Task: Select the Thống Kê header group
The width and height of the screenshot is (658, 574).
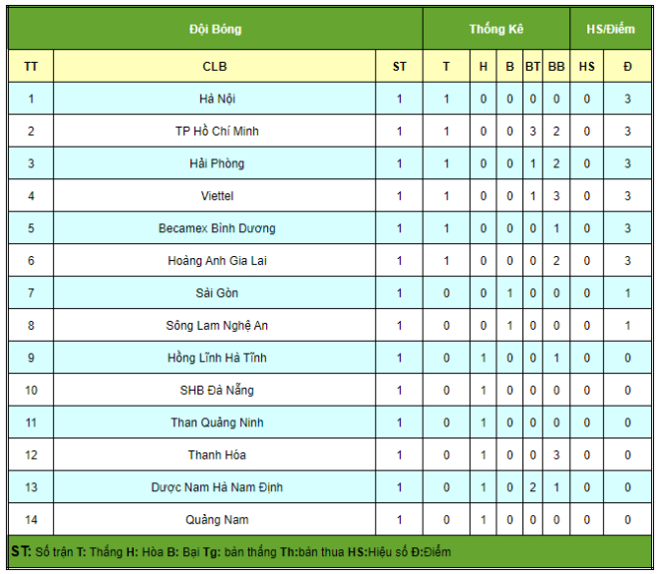Action: tap(495, 29)
